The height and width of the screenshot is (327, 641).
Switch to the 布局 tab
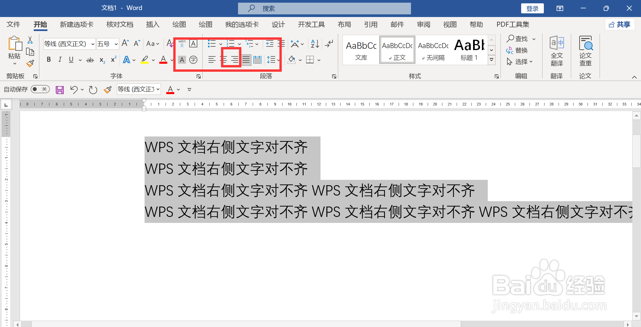coord(344,24)
